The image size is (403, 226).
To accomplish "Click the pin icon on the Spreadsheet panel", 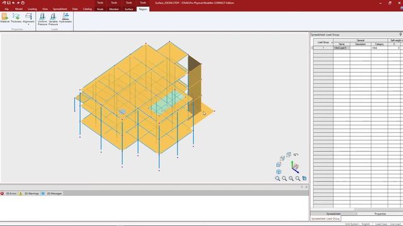I will 400,35.
